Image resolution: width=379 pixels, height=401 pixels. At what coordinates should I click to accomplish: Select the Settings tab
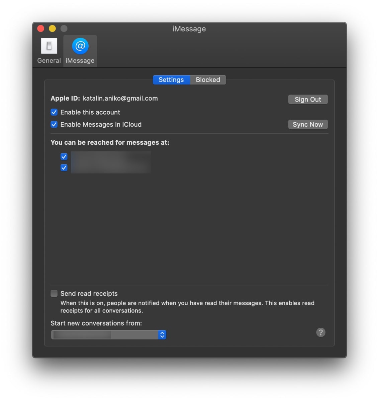(x=171, y=80)
